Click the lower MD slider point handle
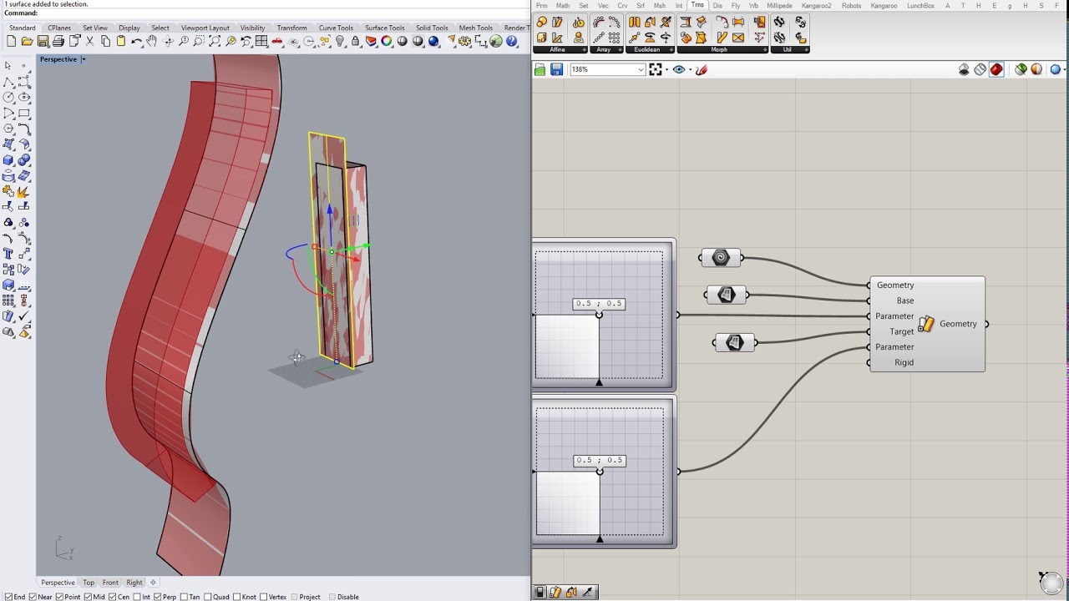1069x601 pixels. tap(599, 472)
